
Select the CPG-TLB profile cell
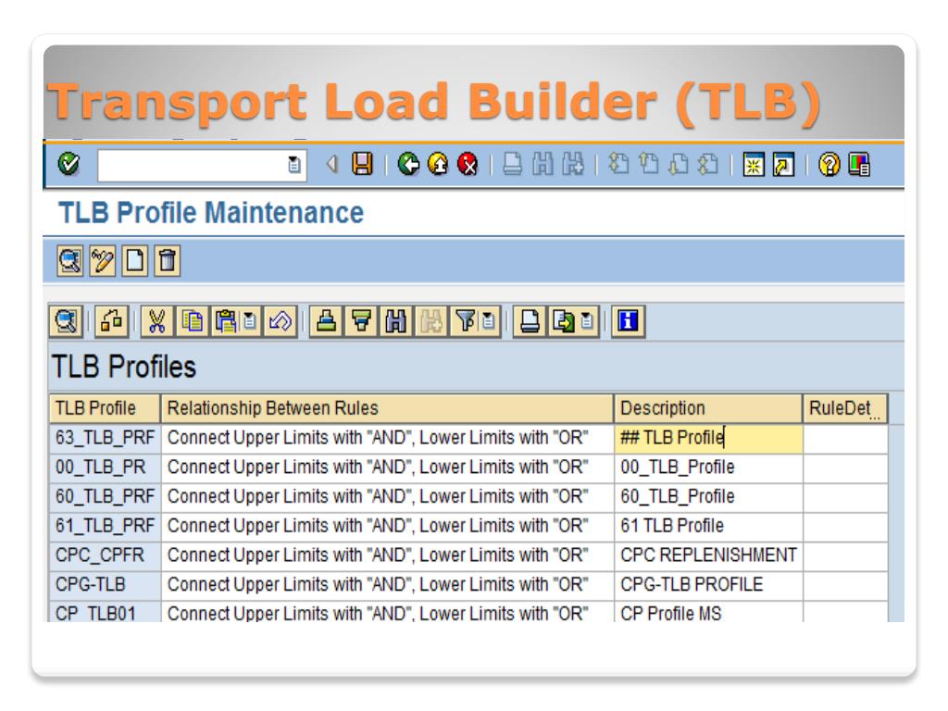point(106,585)
